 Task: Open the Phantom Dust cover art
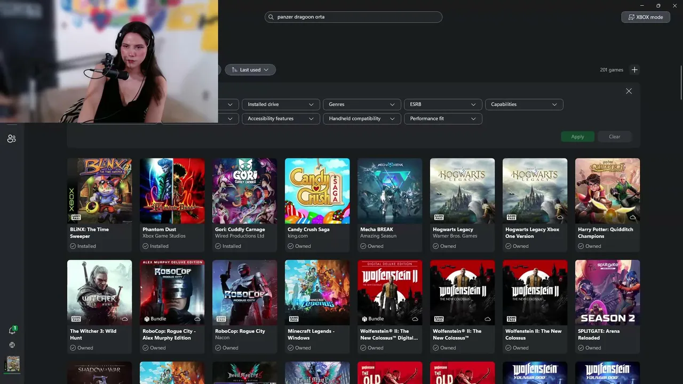(172, 191)
